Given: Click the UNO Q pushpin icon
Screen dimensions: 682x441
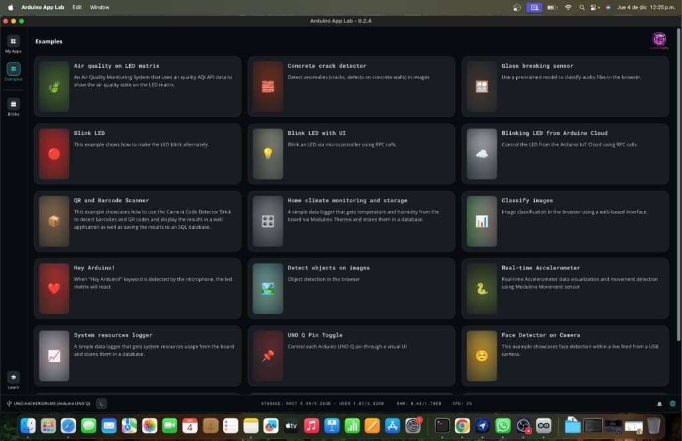Looking at the screenshot, I should point(268,356).
